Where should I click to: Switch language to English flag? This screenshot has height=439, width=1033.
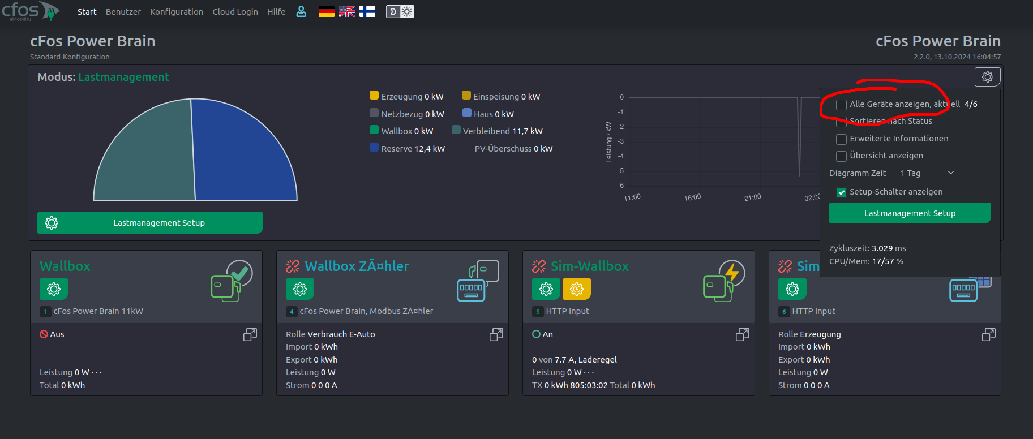(x=347, y=11)
